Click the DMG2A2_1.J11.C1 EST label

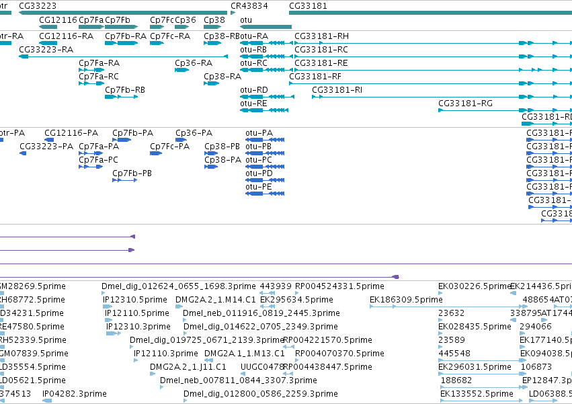188,367
